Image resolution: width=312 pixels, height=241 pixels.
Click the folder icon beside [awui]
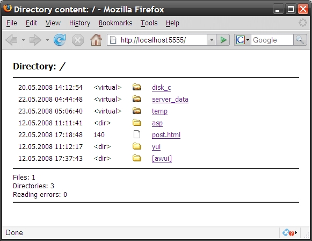point(137,158)
